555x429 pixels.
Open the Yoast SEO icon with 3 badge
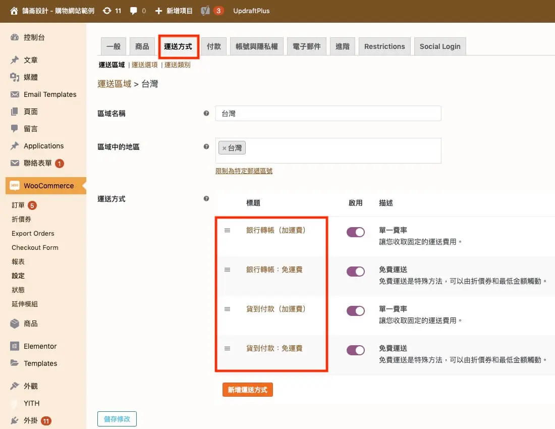205,11
